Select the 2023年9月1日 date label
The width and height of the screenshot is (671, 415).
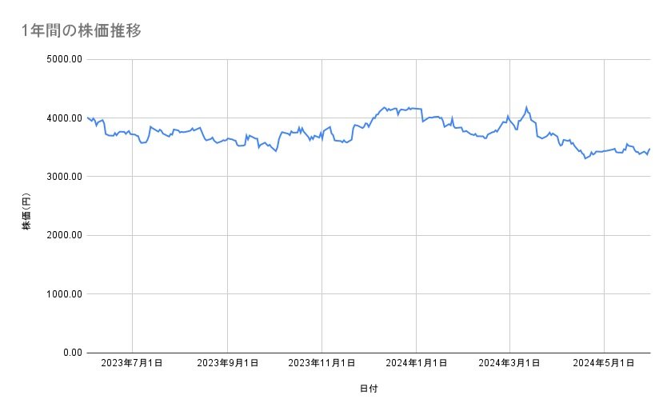[x=227, y=363]
